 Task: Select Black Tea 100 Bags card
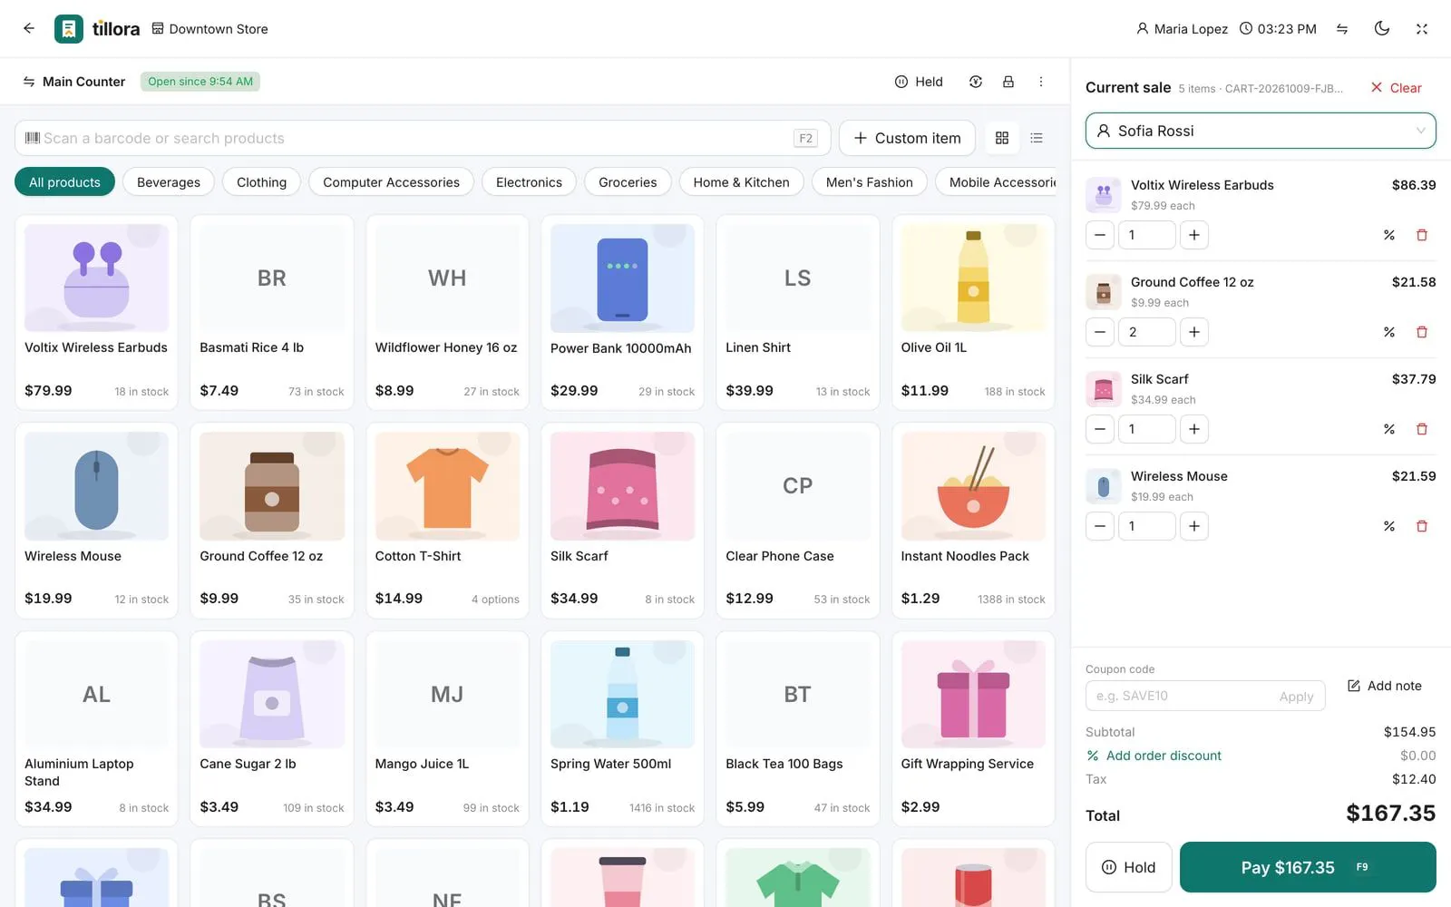[x=798, y=728]
